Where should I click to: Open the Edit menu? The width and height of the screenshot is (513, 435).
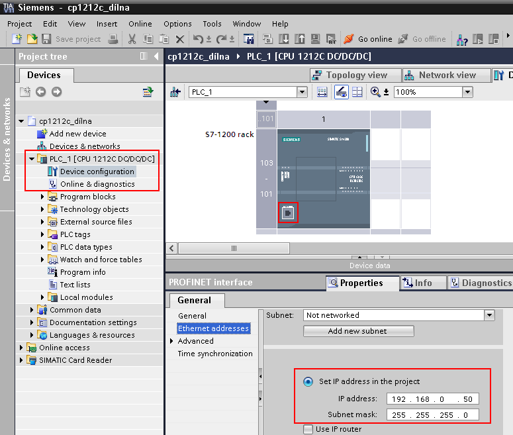pos(50,24)
